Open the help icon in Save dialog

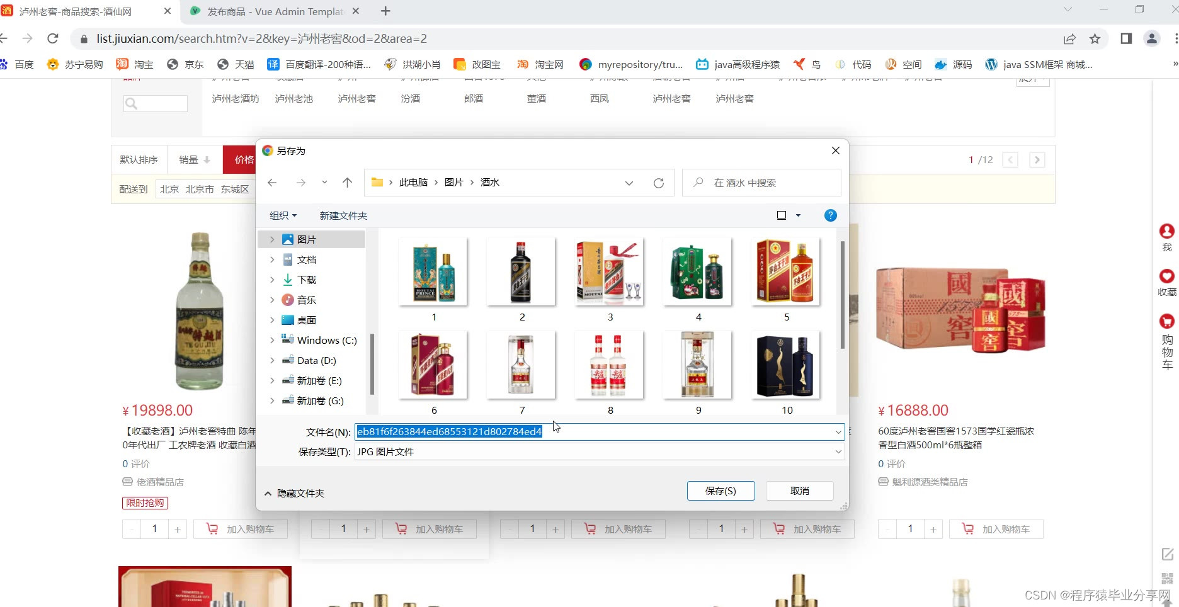(831, 215)
